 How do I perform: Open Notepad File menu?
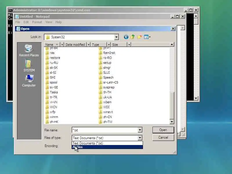18,22
